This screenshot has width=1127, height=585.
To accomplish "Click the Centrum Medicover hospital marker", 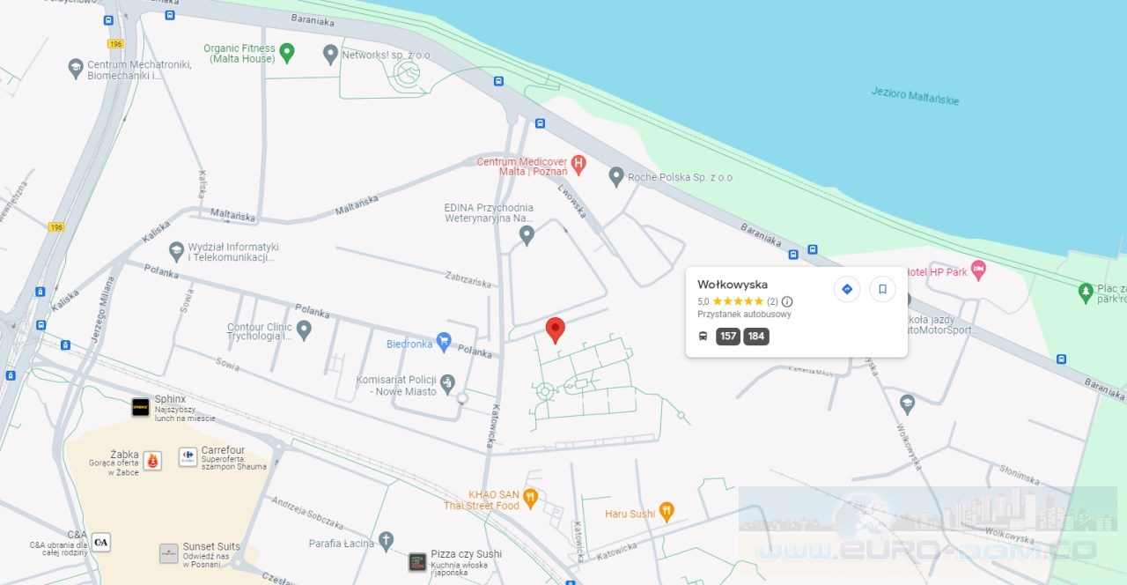I will coord(578,162).
